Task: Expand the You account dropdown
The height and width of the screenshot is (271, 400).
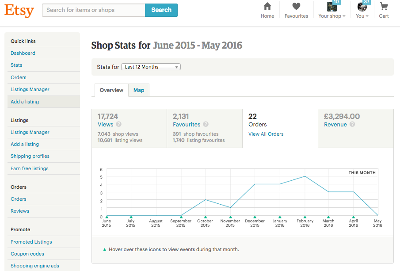Action: pyautogui.click(x=362, y=11)
